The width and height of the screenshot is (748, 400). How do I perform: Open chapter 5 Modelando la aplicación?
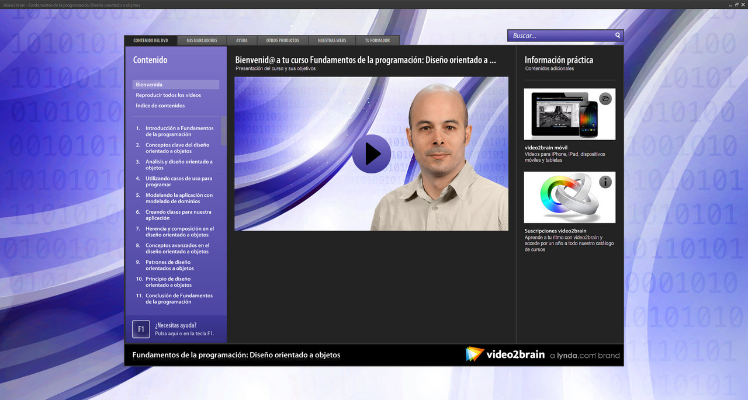pyautogui.click(x=175, y=199)
